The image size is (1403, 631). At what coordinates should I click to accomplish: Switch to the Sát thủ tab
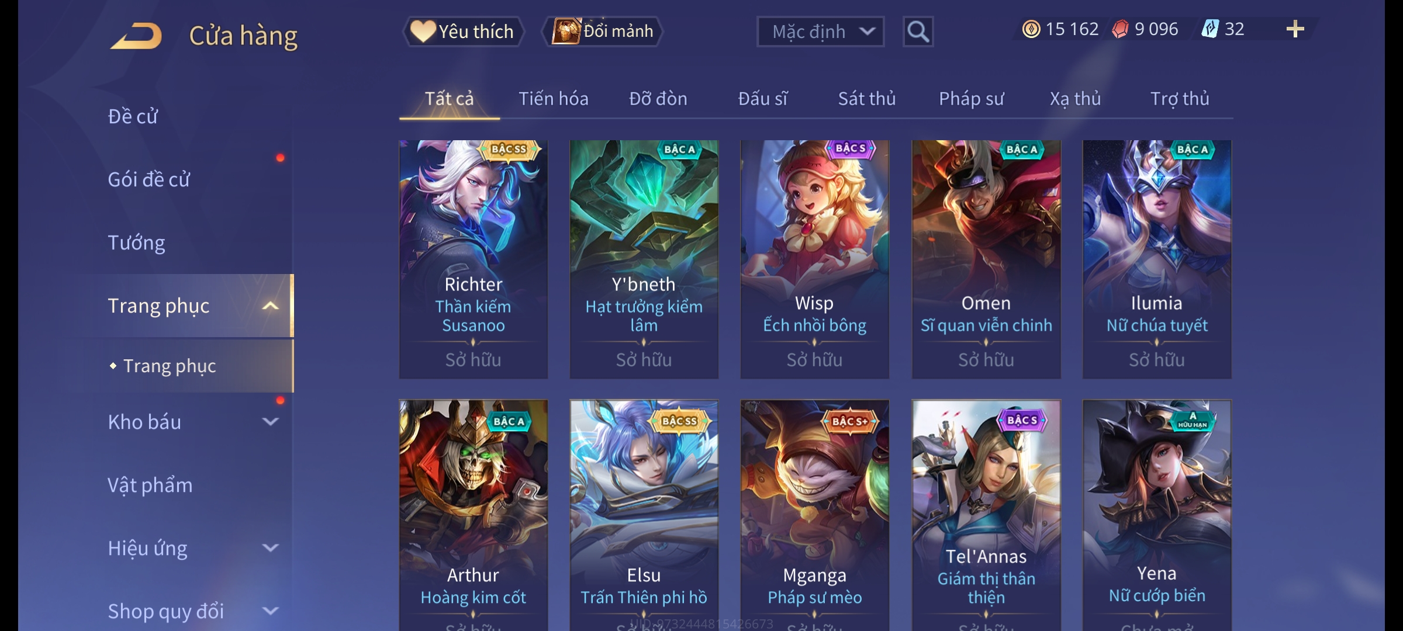(867, 99)
